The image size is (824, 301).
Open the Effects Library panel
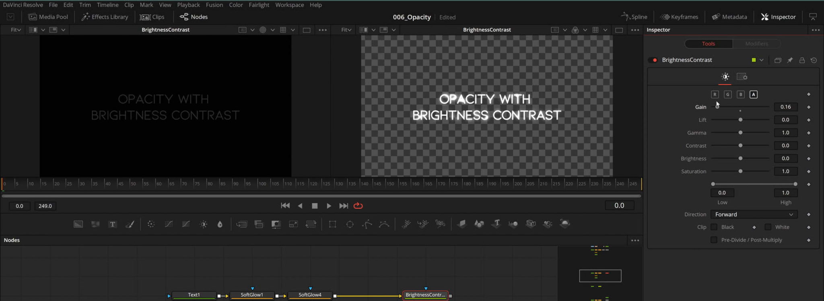pos(105,17)
